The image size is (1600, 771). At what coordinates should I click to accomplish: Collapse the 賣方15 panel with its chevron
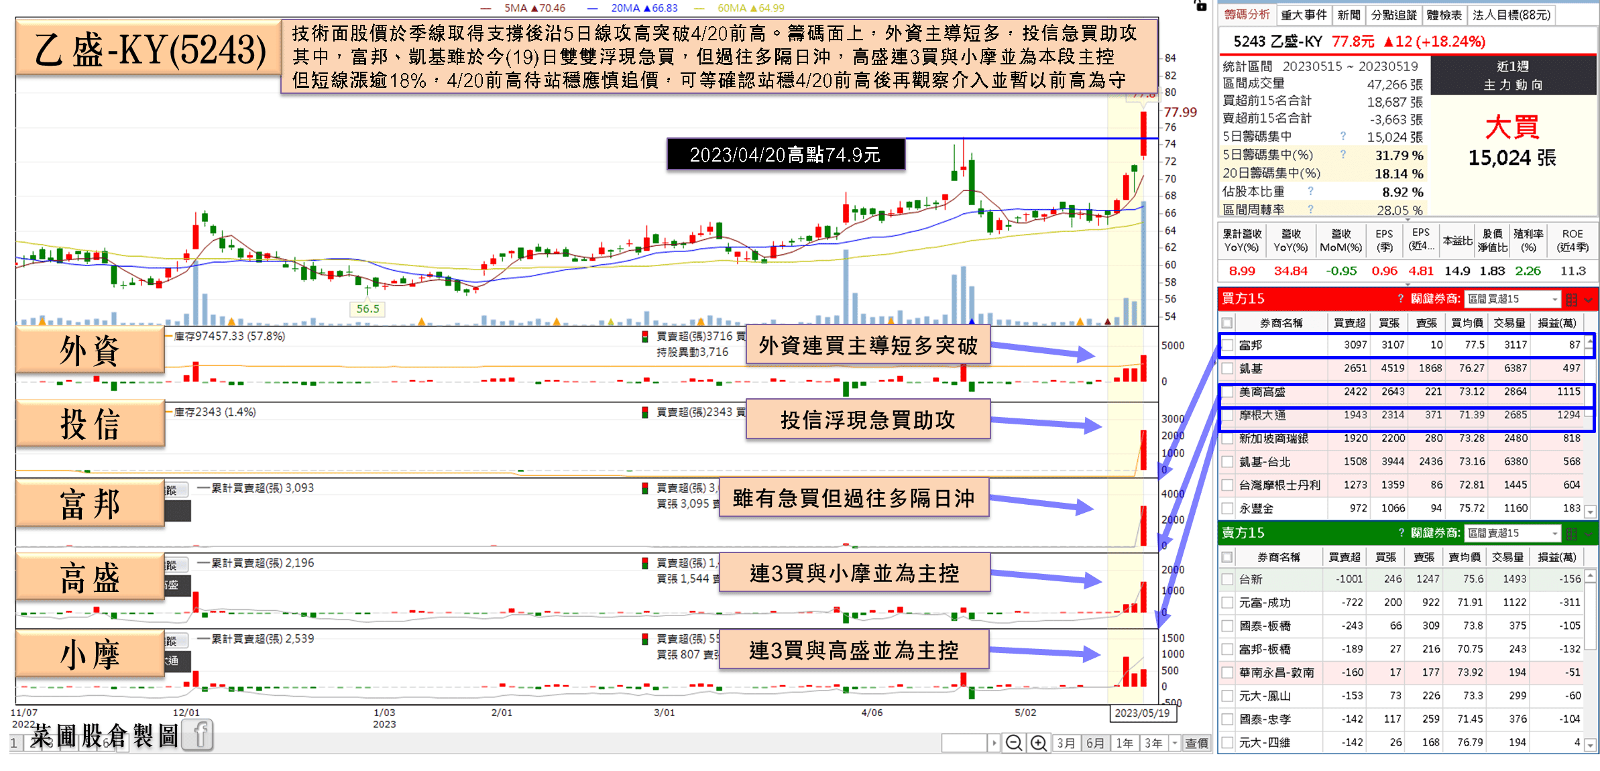[1588, 534]
